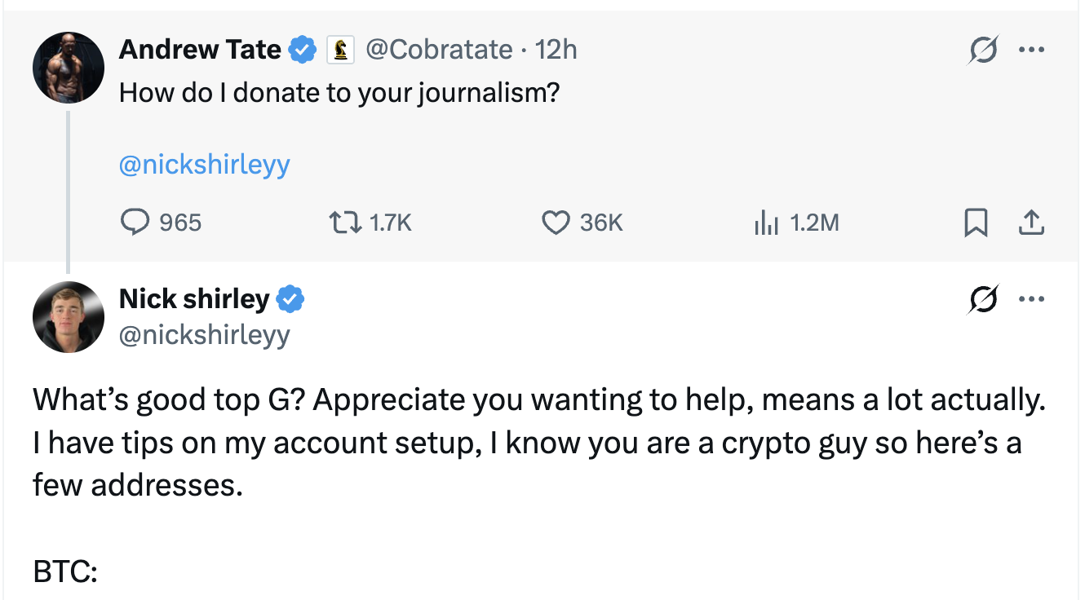The height and width of the screenshot is (600, 1085).
Task: Bookmark Andrew Tate's tweet
Action: pyautogui.click(x=975, y=222)
